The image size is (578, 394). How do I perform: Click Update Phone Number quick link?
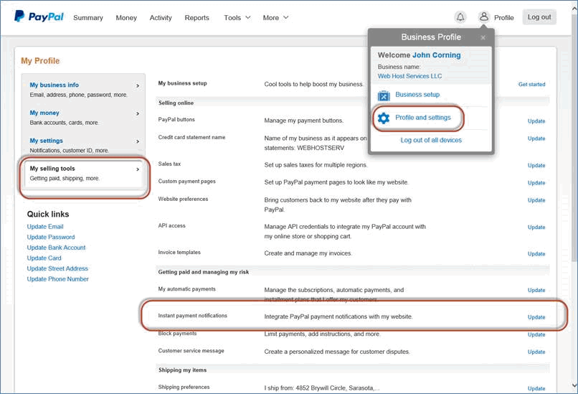point(57,279)
